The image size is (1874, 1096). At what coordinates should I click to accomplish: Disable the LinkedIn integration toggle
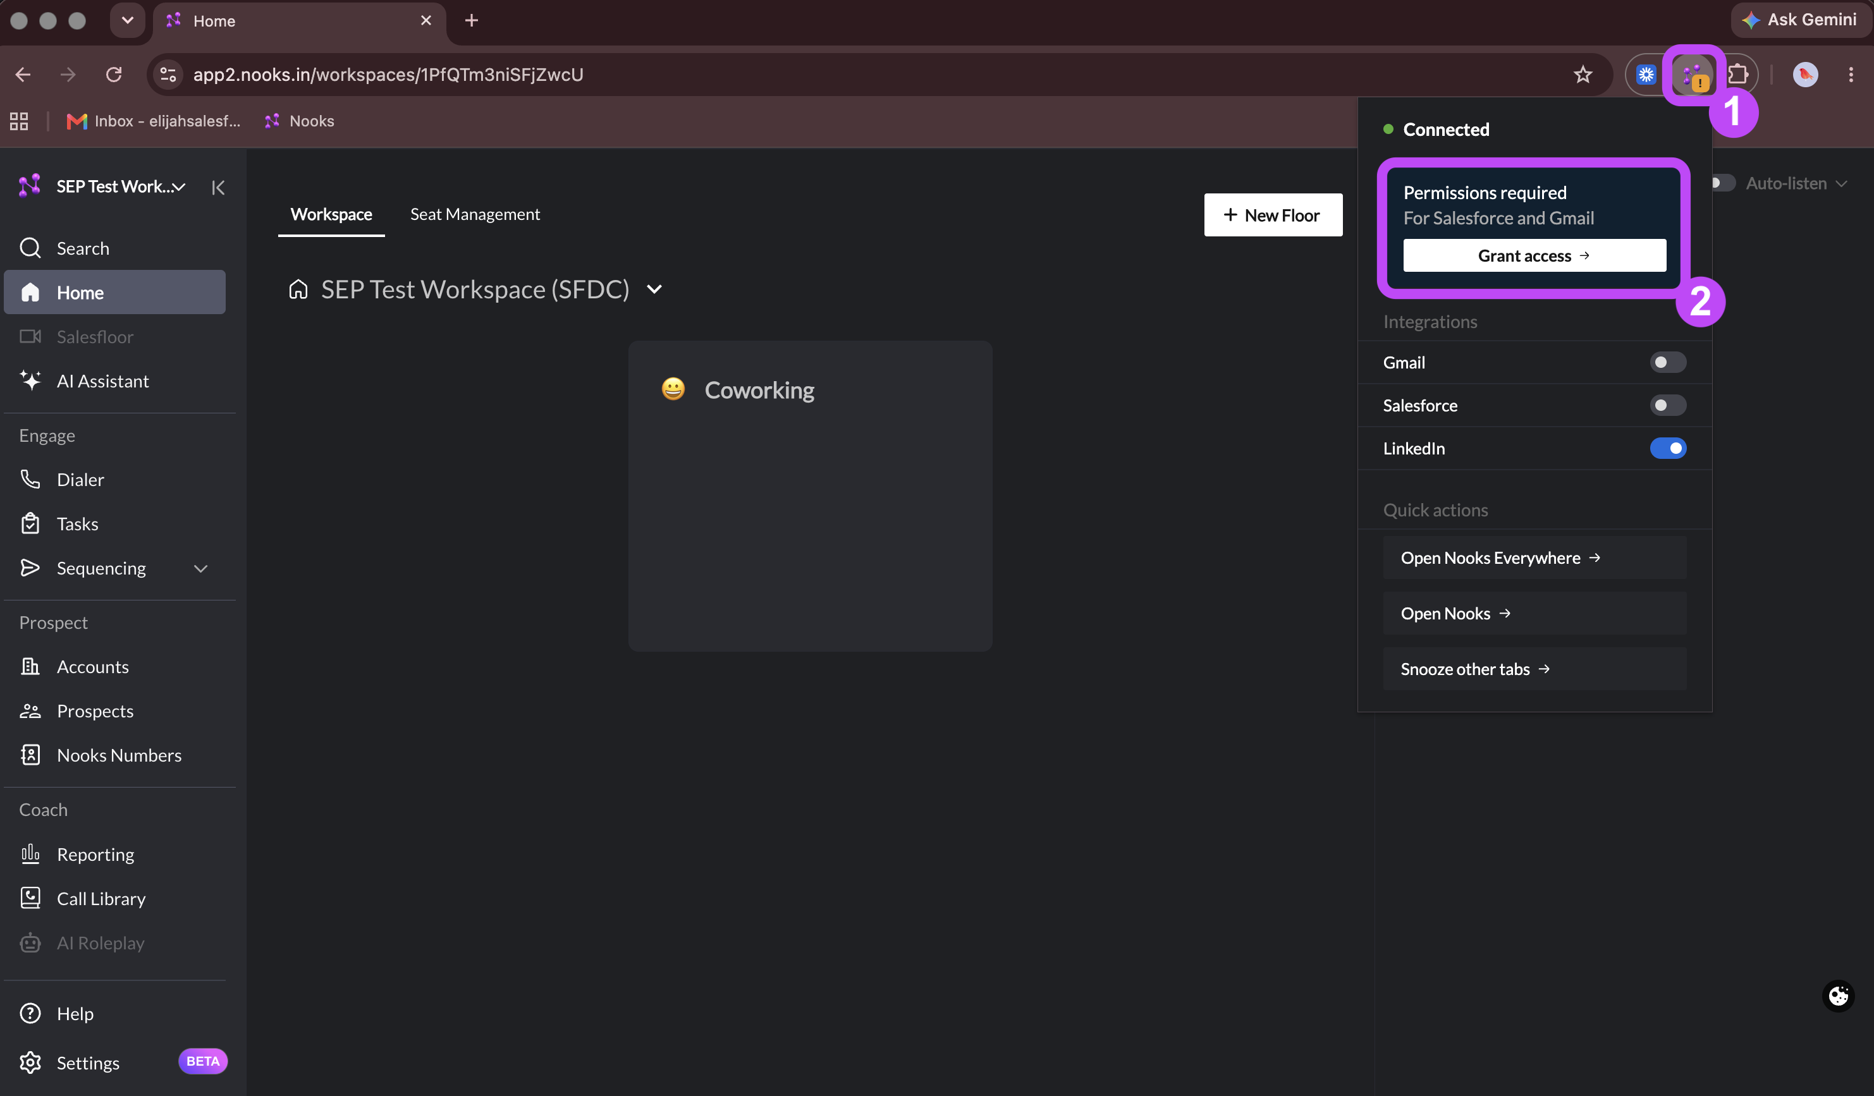[1668, 448]
